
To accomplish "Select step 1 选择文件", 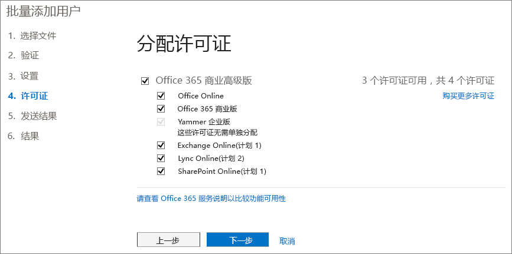I will point(32,35).
